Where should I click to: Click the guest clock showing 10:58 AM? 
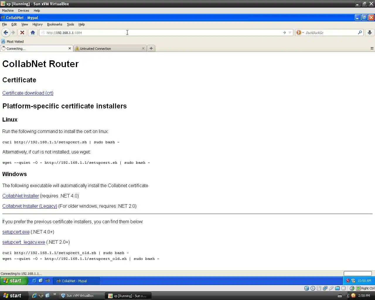tap(364, 281)
